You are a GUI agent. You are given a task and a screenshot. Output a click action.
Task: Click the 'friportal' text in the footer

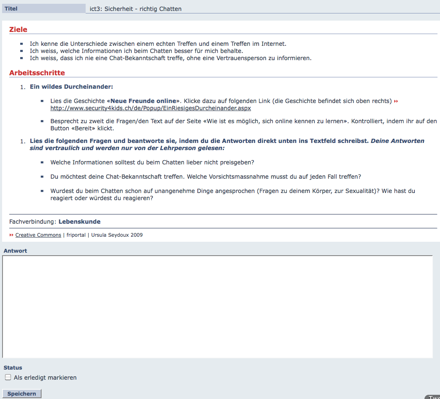(x=76, y=235)
